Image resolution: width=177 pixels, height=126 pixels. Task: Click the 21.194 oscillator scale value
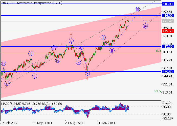(167, 103)
